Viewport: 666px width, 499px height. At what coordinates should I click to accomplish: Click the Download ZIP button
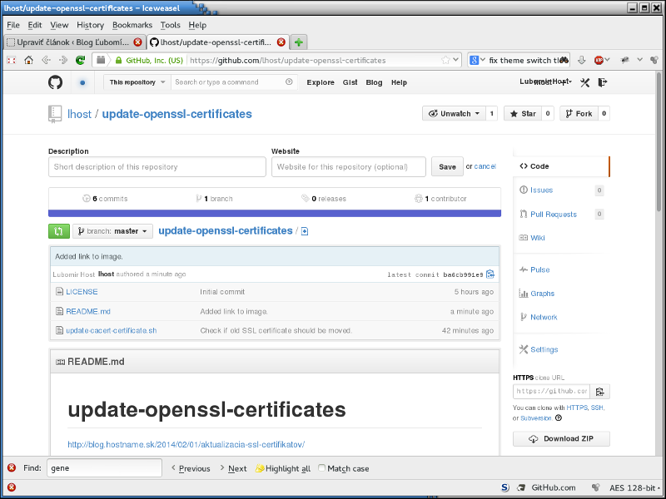click(x=561, y=439)
